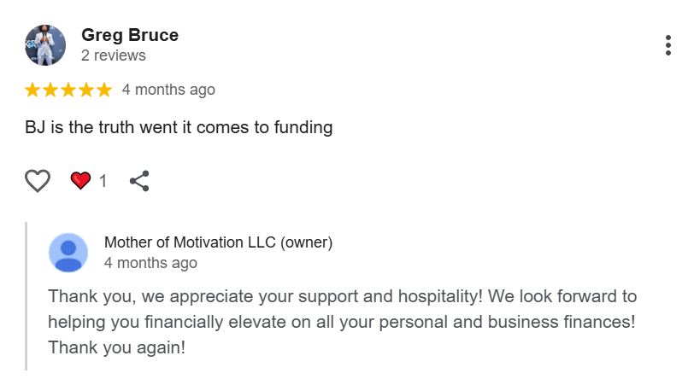Viewport: 694px width, 379px height.
Task: Click the red heart reaction icon
Action: click(x=80, y=181)
